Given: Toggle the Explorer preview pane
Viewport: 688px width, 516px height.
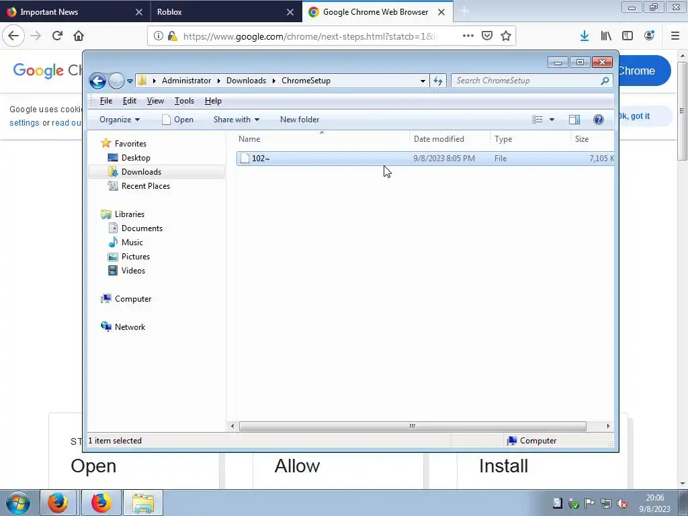Looking at the screenshot, I should pyautogui.click(x=574, y=120).
